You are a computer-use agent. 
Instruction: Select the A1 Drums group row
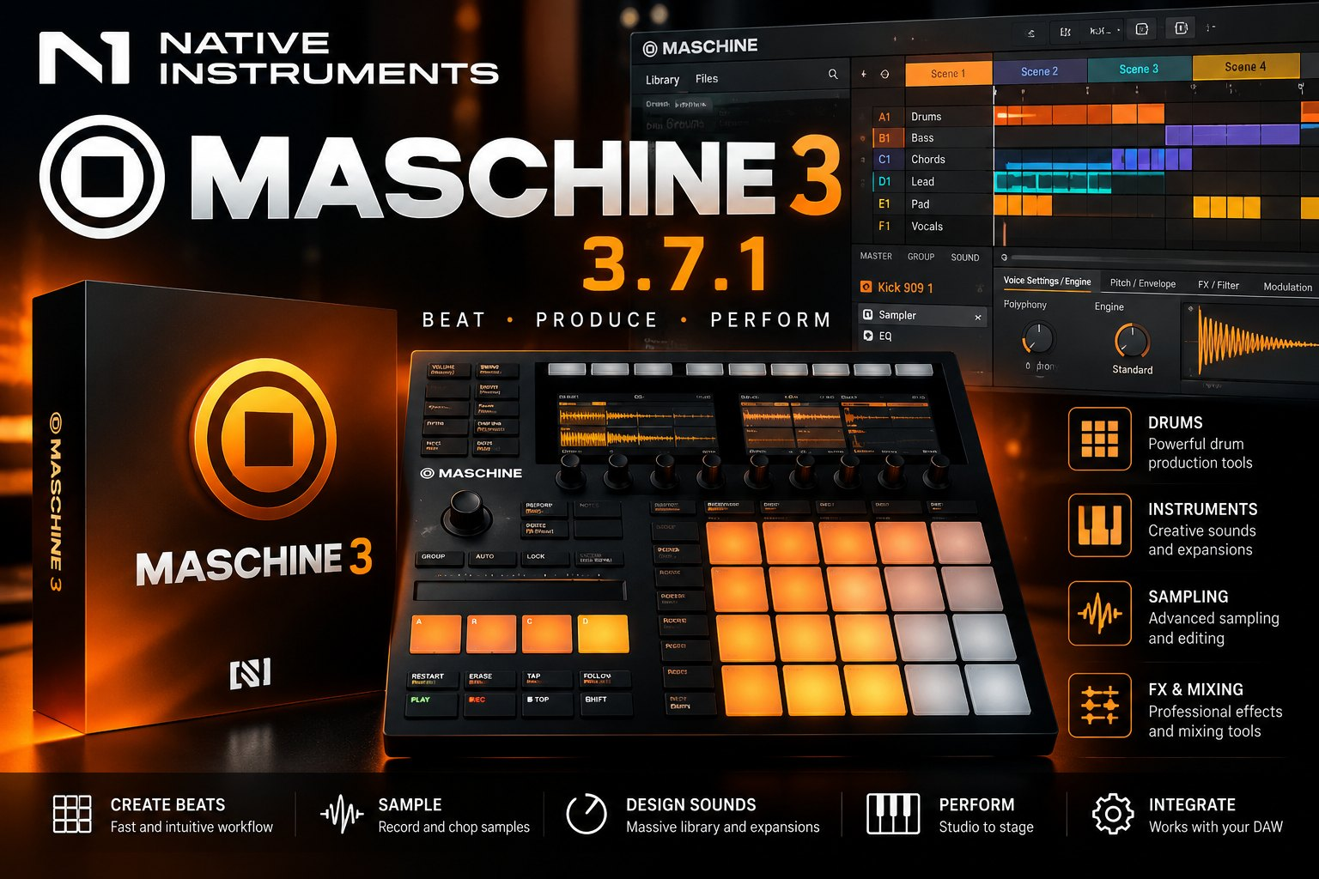933,116
